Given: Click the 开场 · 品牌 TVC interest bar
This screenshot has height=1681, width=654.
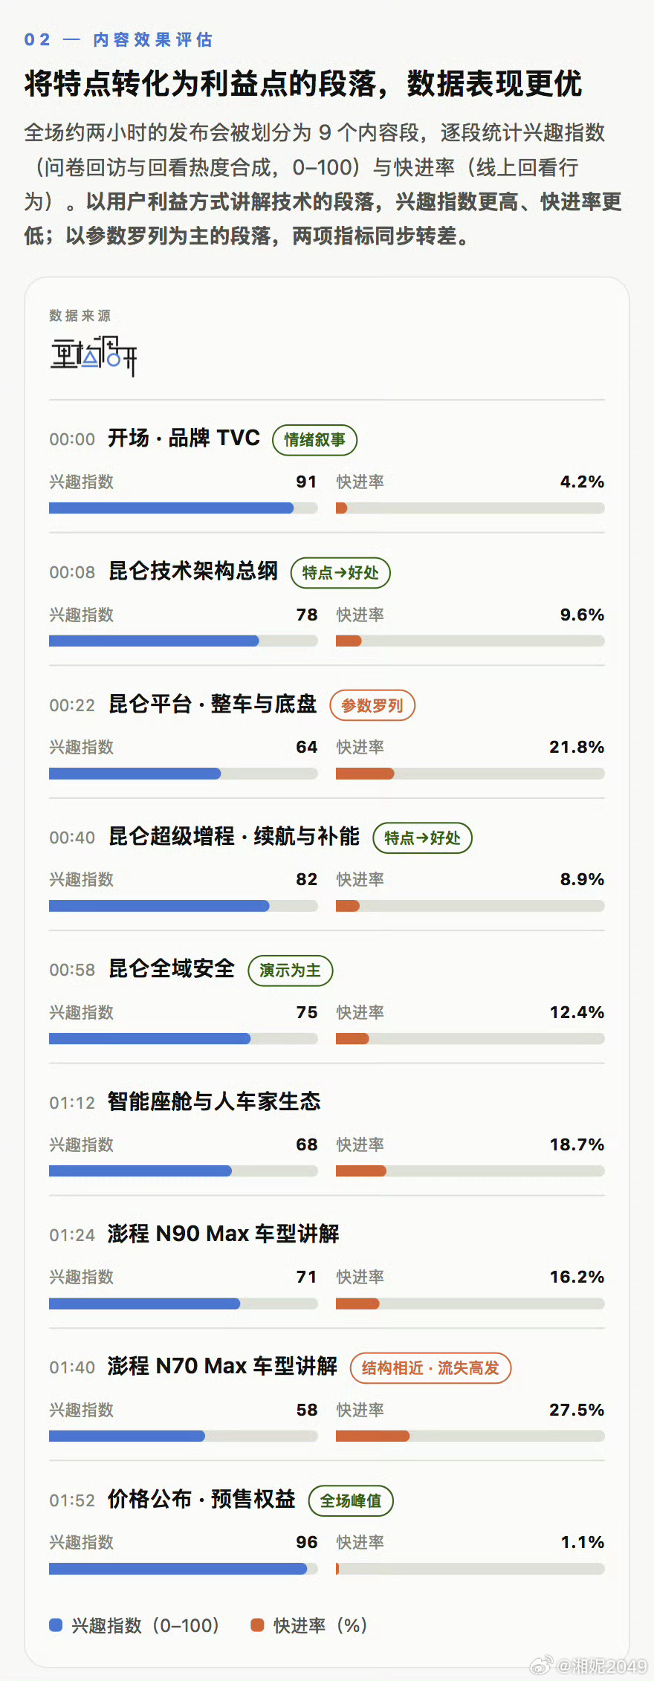Looking at the screenshot, I should click(184, 508).
